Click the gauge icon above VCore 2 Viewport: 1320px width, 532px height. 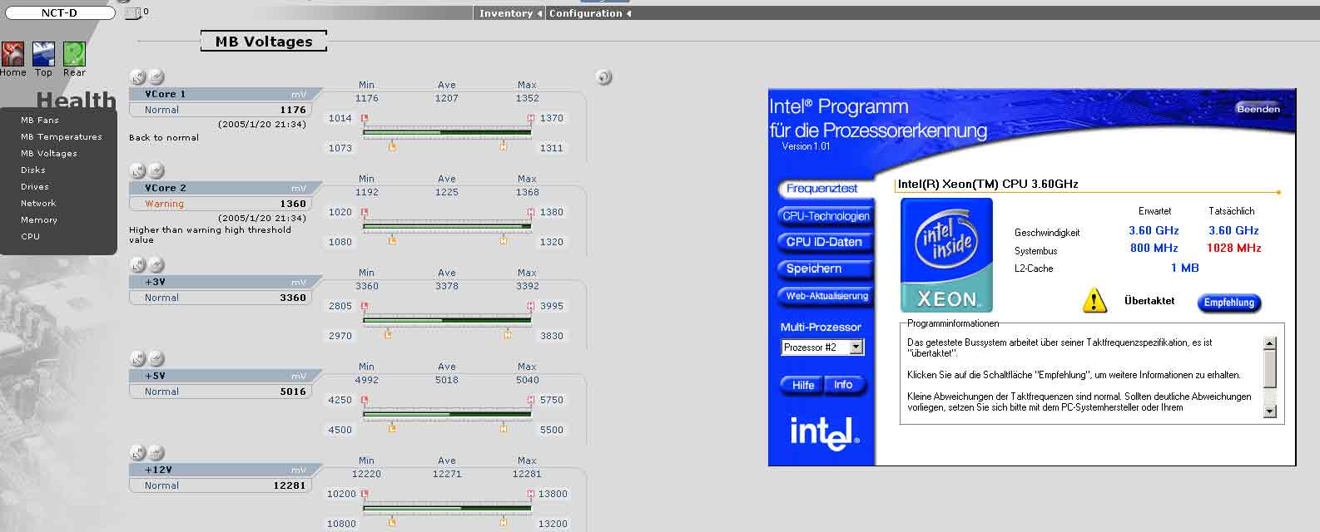point(138,170)
